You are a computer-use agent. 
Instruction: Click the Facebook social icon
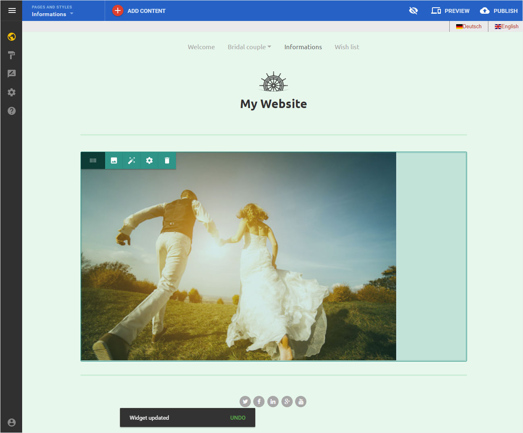click(259, 402)
